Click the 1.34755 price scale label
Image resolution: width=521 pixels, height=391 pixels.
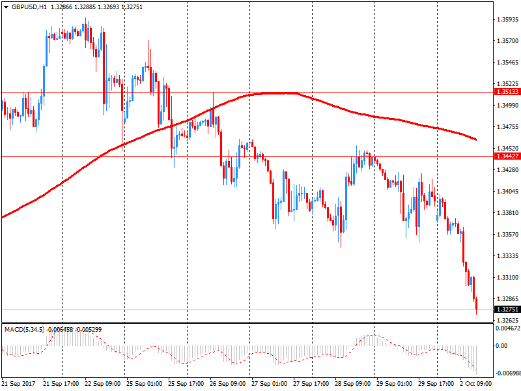click(507, 127)
